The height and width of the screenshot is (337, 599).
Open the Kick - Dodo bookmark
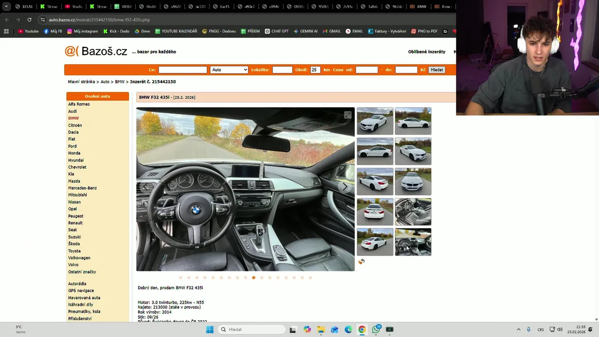[x=116, y=31]
